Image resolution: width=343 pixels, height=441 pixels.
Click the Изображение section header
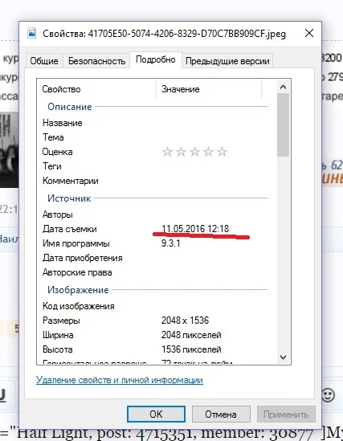coord(78,290)
